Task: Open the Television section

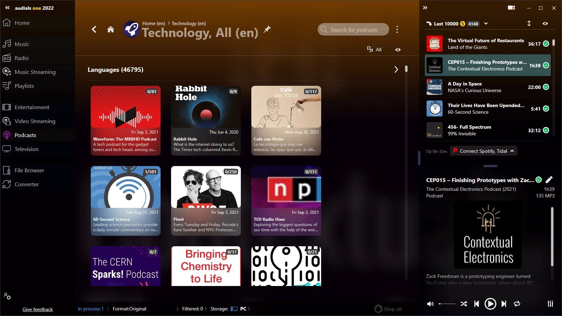Action: 37,149
